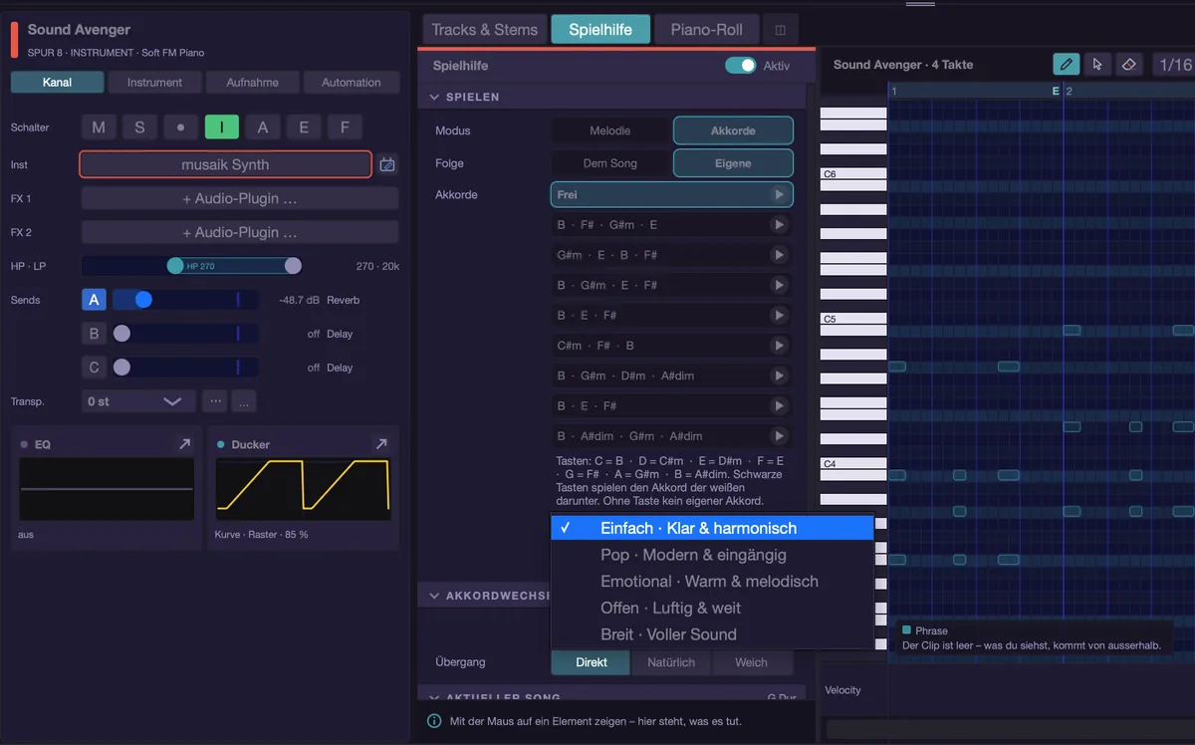The height and width of the screenshot is (745, 1195).
Task: Click the FX 1 Audio-Plugin button
Action: (x=240, y=199)
